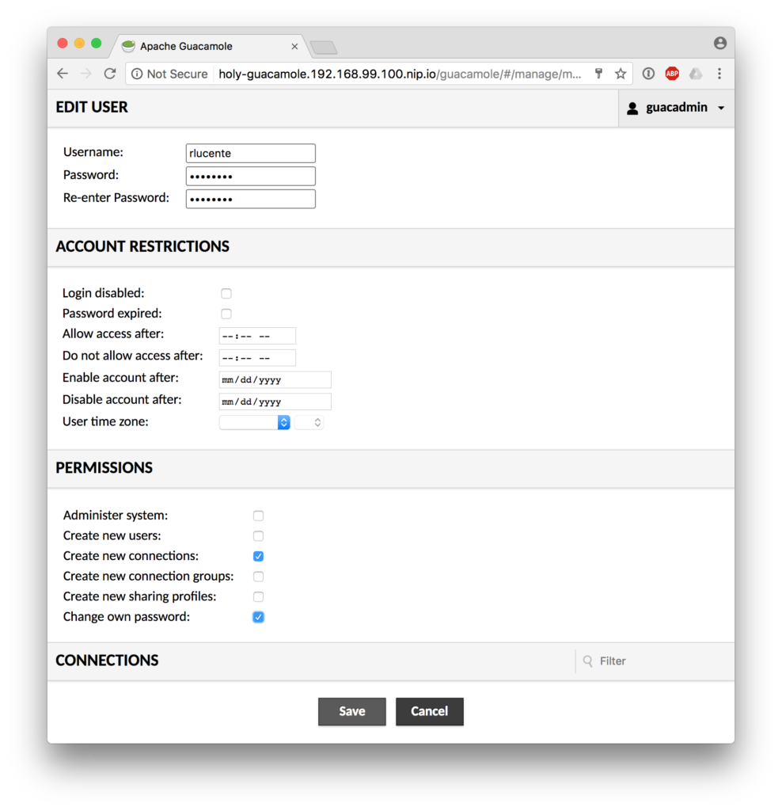This screenshot has width=782, height=811.
Task: Click the PERMISSIONS section heading
Action: coord(104,468)
